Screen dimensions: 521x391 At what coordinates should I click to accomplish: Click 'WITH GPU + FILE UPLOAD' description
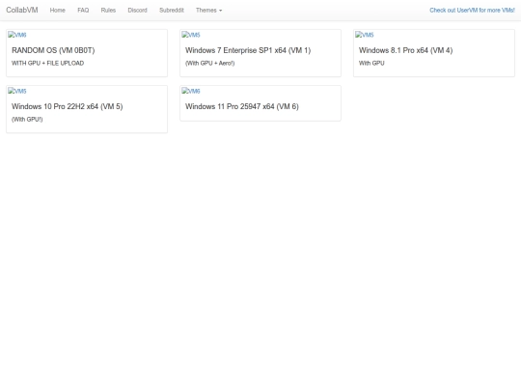click(48, 63)
